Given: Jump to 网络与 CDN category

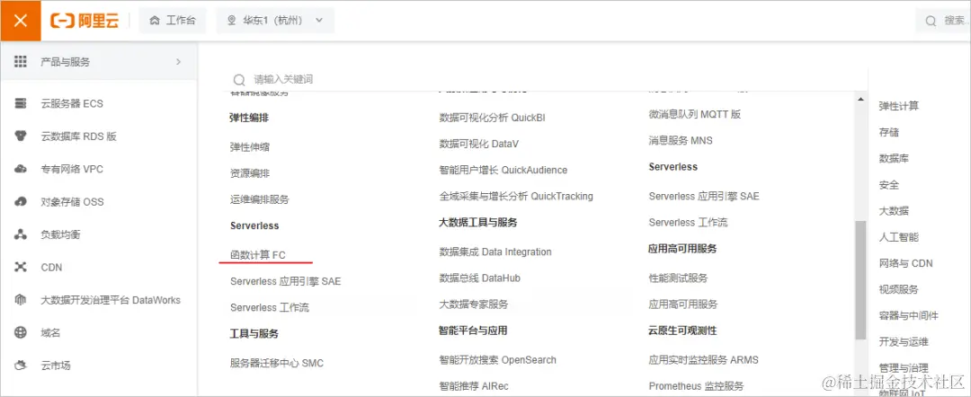Looking at the screenshot, I should coord(906,263).
